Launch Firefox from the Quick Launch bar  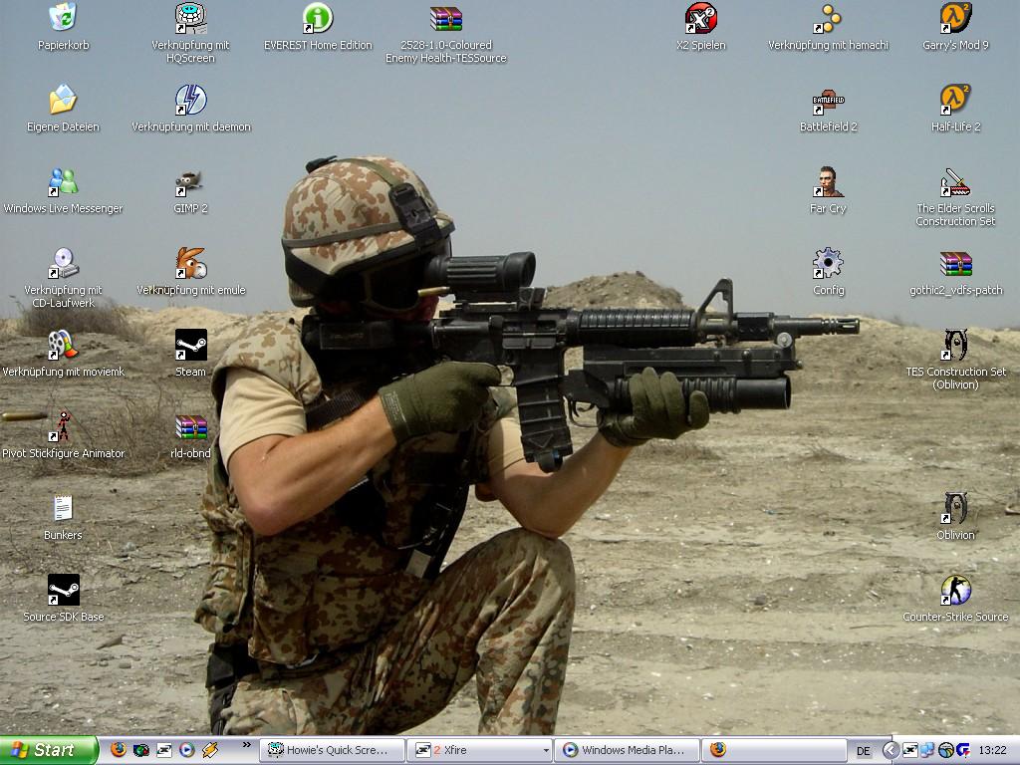pyautogui.click(x=119, y=750)
